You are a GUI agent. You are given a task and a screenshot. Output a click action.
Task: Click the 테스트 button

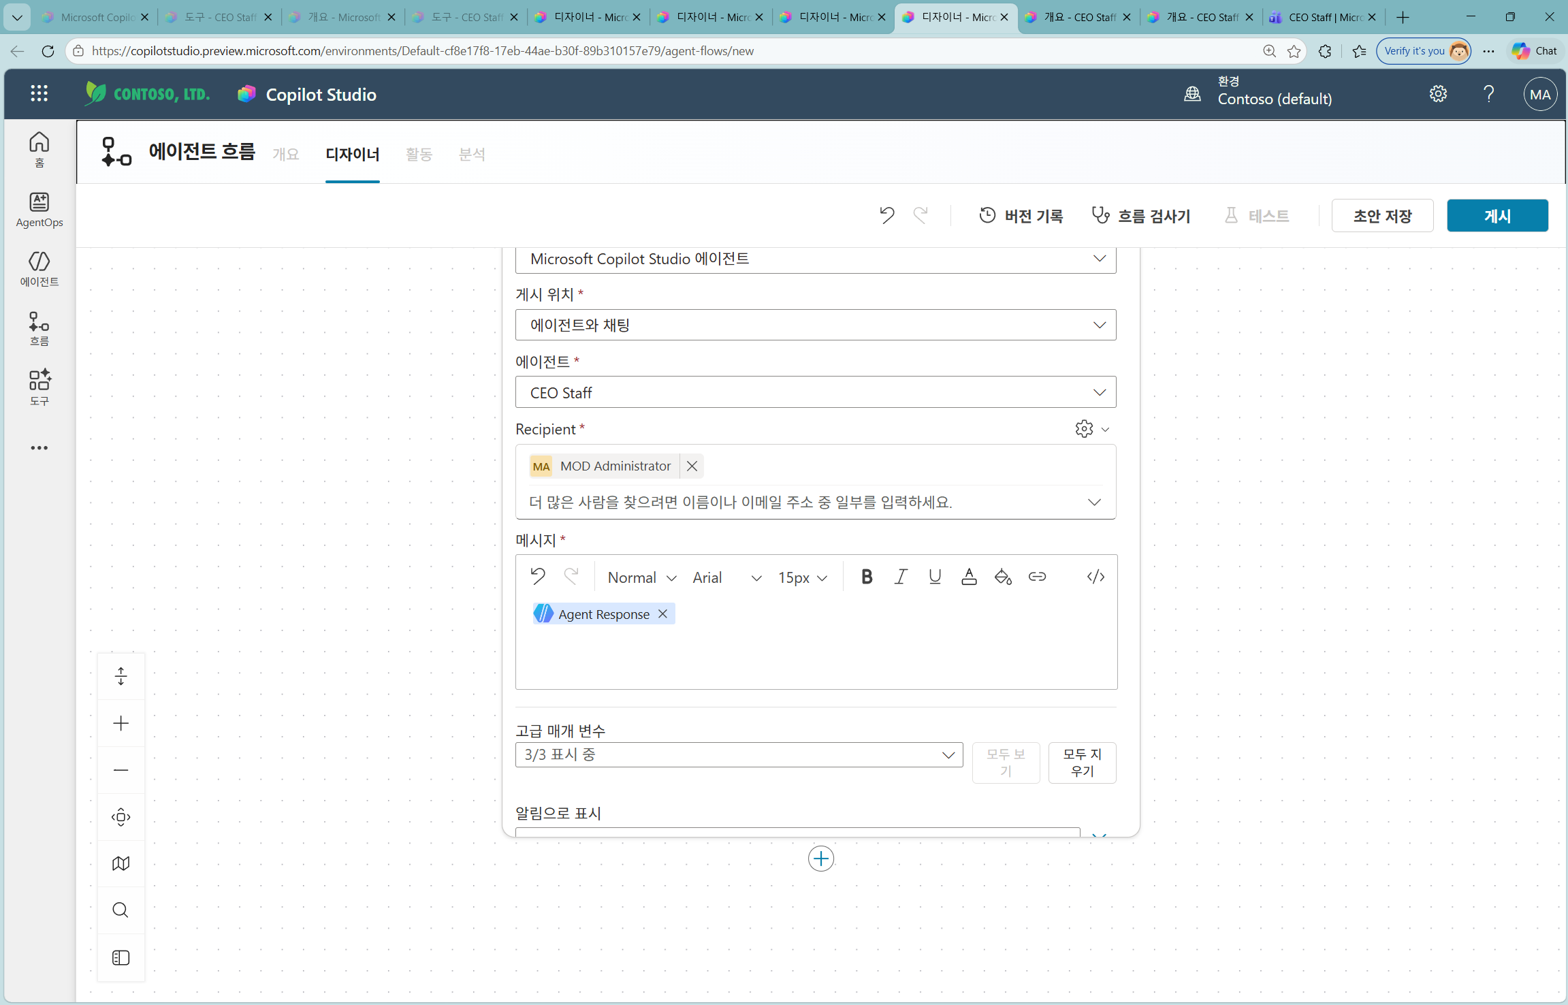pyautogui.click(x=1257, y=216)
